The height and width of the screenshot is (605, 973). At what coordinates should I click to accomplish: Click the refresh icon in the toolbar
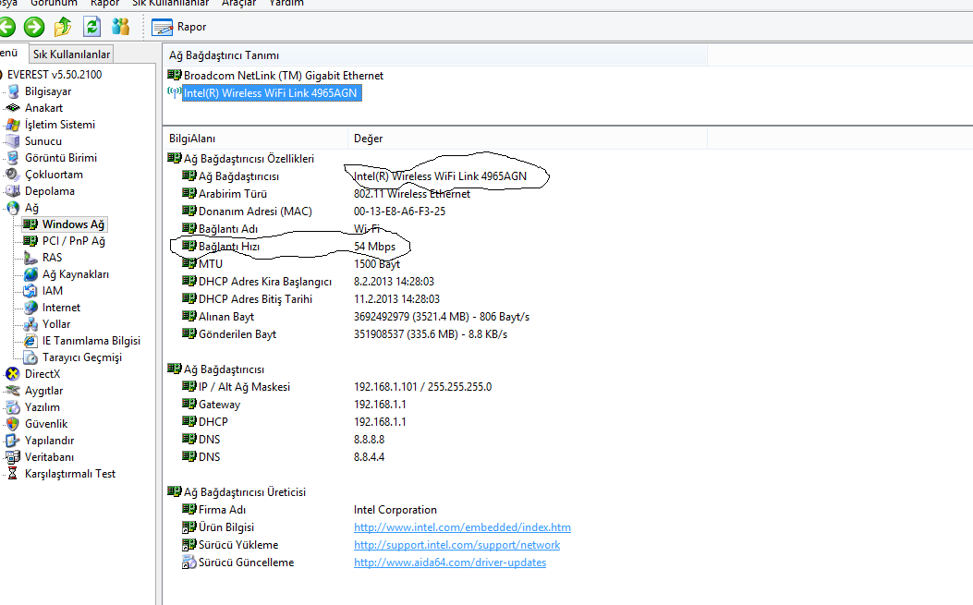tap(91, 27)
